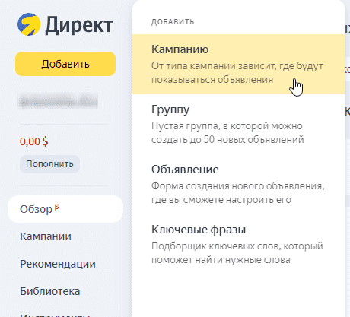The height and width of the screenshot is (317, 350).
Task: Open the yellow Добавить button
Action: click(65, 64)
